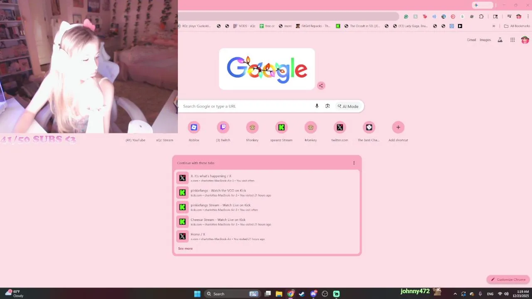
Task: Open Chrome's three-dot menu
Action: click(x=527, y=17)
